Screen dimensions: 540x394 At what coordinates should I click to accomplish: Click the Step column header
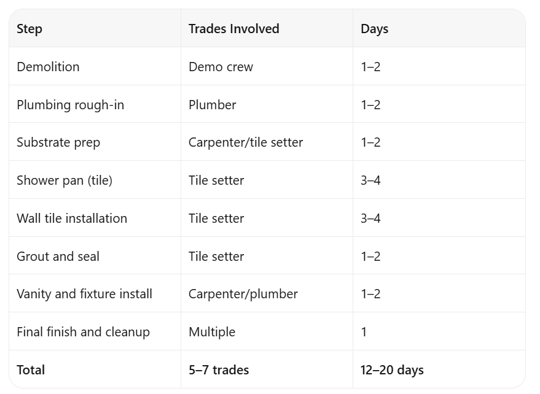coord(29,29)
